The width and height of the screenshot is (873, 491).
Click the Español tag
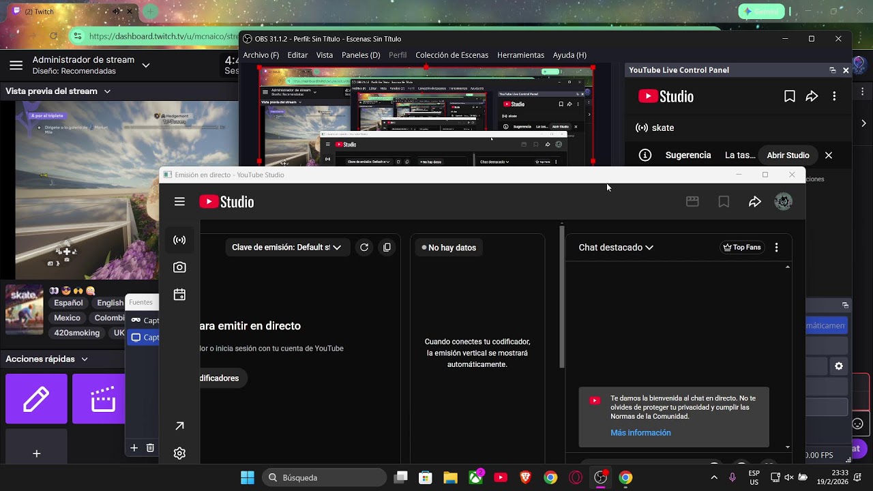68,303
